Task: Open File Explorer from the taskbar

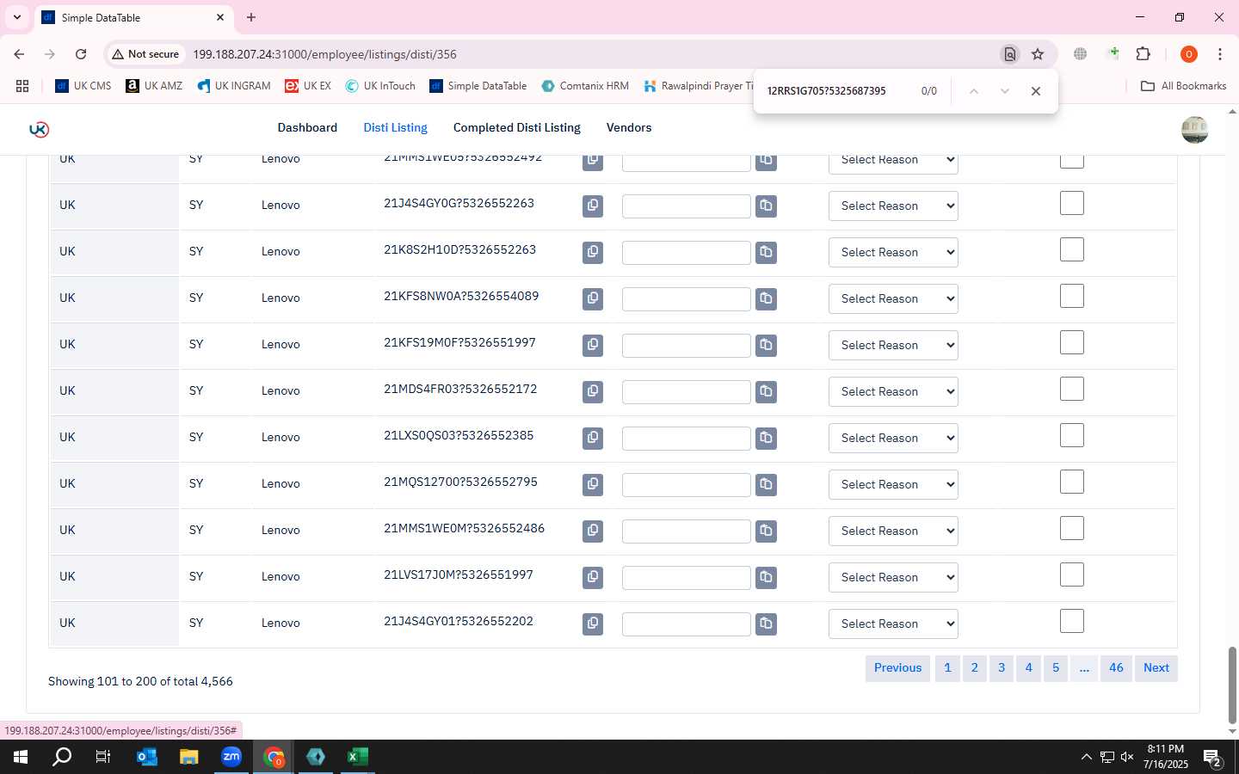Action: [188, 757]
